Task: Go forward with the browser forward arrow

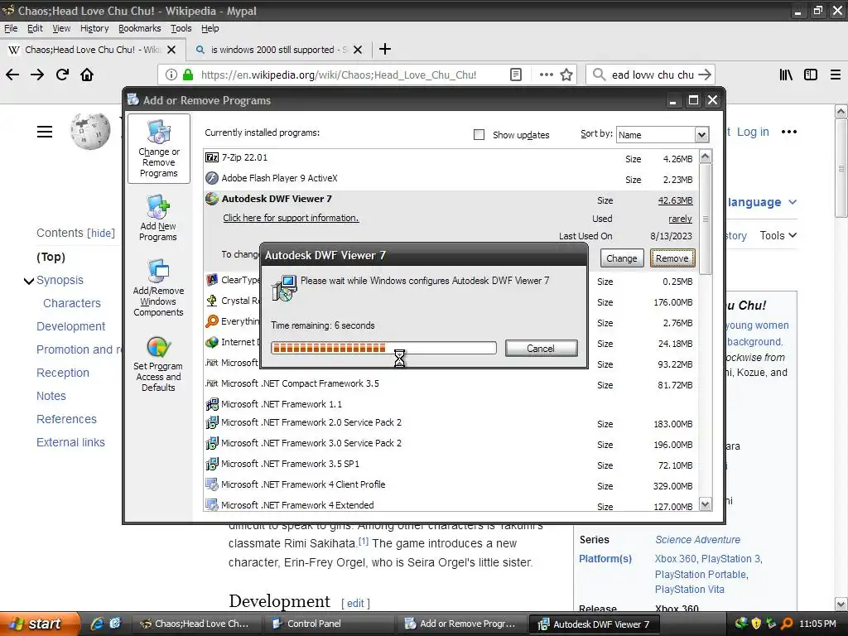Action: click(x=37, y=75)
